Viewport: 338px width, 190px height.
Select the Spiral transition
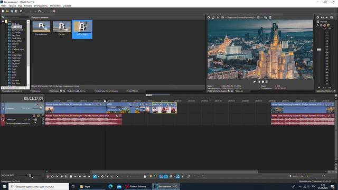(14, 75)
